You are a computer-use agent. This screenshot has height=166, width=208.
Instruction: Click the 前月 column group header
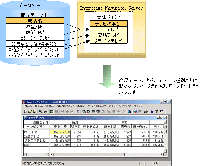[125, 122]
